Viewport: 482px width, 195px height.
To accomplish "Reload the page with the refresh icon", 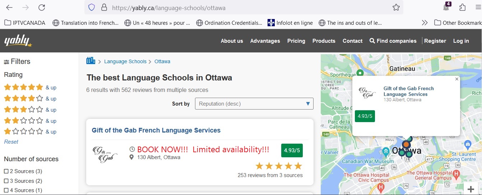I will 42,8.
